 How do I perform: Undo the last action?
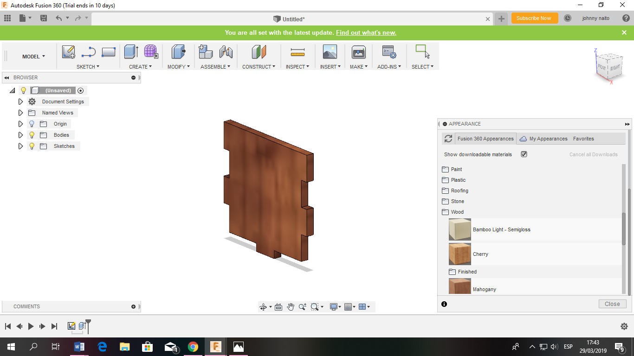58,18
